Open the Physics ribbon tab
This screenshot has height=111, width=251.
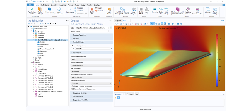70,5
